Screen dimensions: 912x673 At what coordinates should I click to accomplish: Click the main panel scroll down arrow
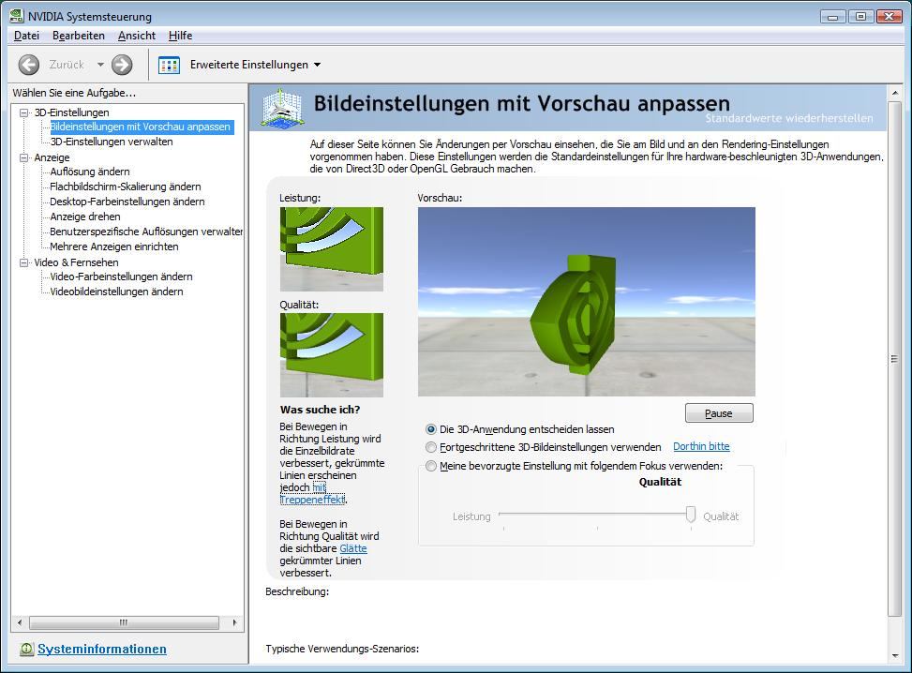click(894, 656)
